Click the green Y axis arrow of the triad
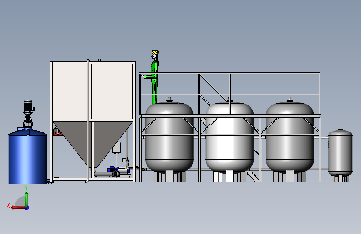Viewport: 361px width, 234px height. (x=27, y=199)
